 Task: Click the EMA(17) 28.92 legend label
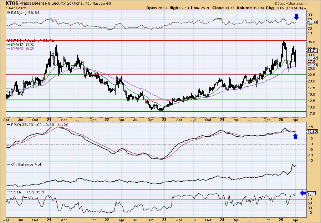click(22, 45)
